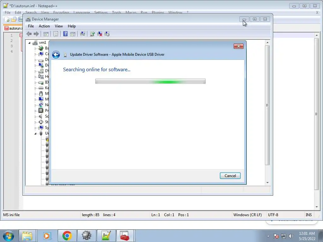Open Windows Explorer from the taskbar
This screenshot has width=323, height=242.
click(27, 236)
